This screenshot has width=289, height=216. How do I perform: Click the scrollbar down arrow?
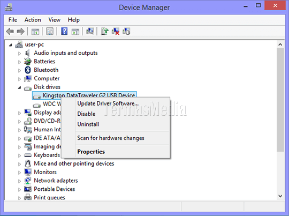(280, 196)
